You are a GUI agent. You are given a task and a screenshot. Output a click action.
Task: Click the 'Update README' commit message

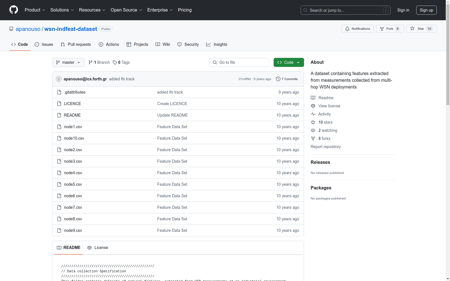point(172,115)
